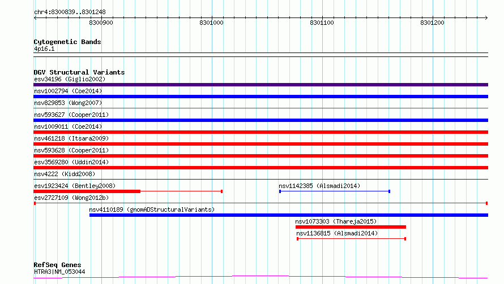The width and height of the screenshot is (504, 284).
Task: Click the esv34196 (Giglio2002) purple variant bar
Action: pos(260,85)
